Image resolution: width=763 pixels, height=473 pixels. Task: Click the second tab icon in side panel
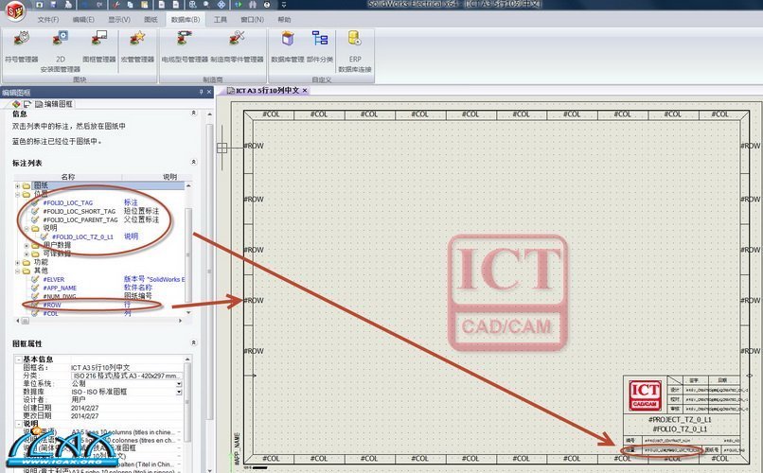tap(27, 104)
